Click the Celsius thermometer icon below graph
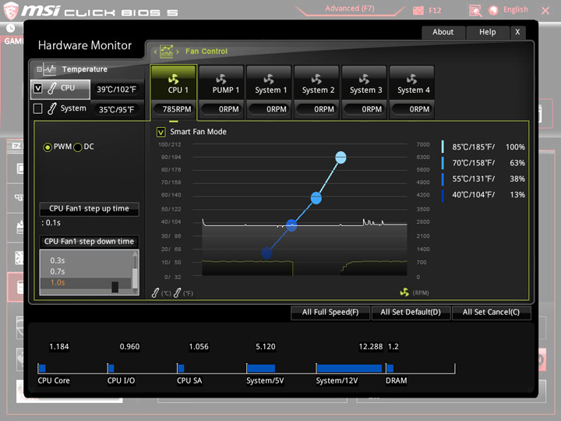Image resolution: width=561 pixels, height=421 pixels. click(x=155, y=293)
